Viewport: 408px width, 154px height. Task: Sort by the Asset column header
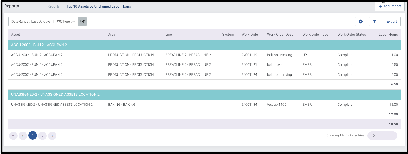tap(15, 35)
